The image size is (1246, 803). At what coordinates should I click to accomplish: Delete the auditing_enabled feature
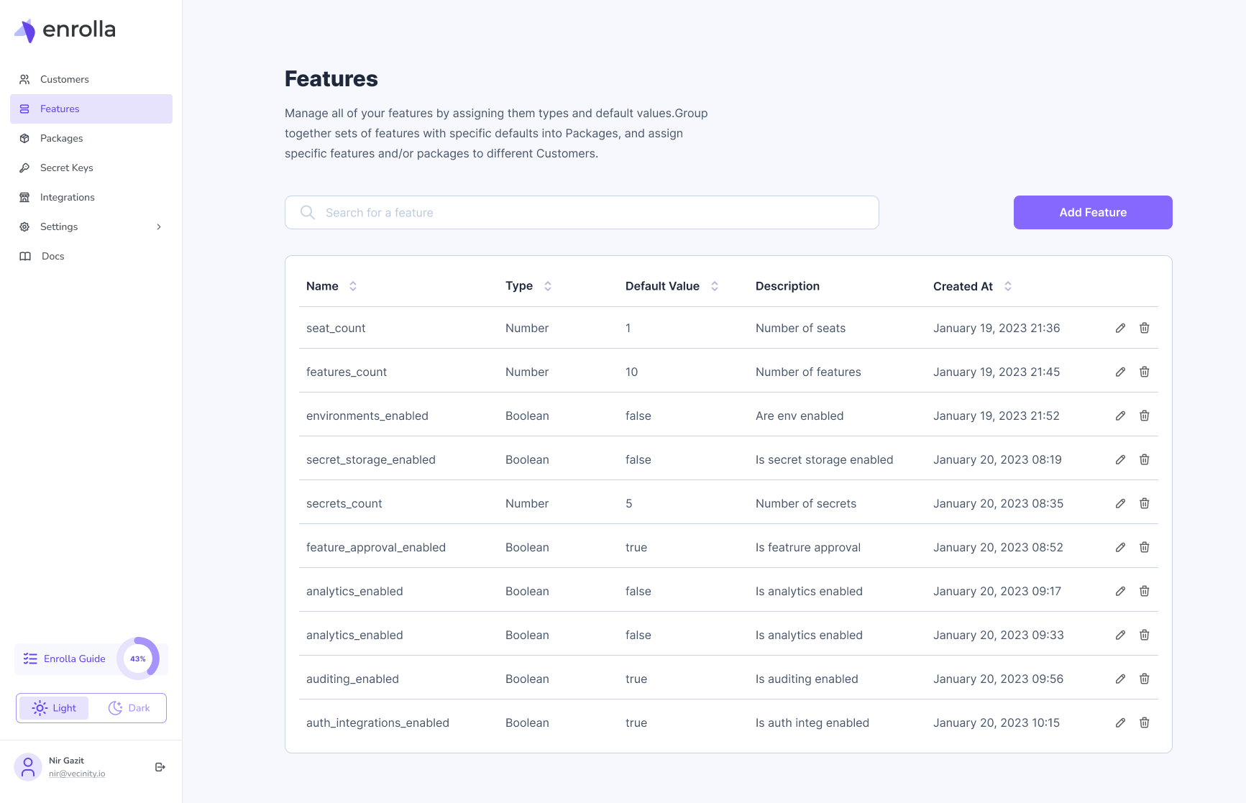1145,679
